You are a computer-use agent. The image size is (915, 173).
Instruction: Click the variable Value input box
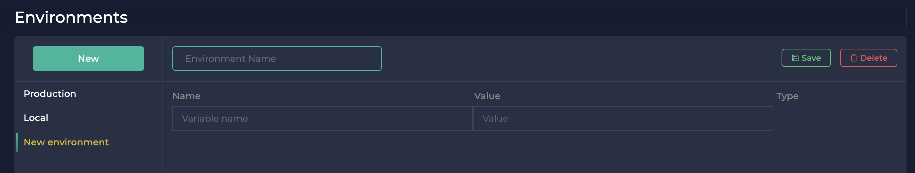pyautogui.click(x=623, y=119)
